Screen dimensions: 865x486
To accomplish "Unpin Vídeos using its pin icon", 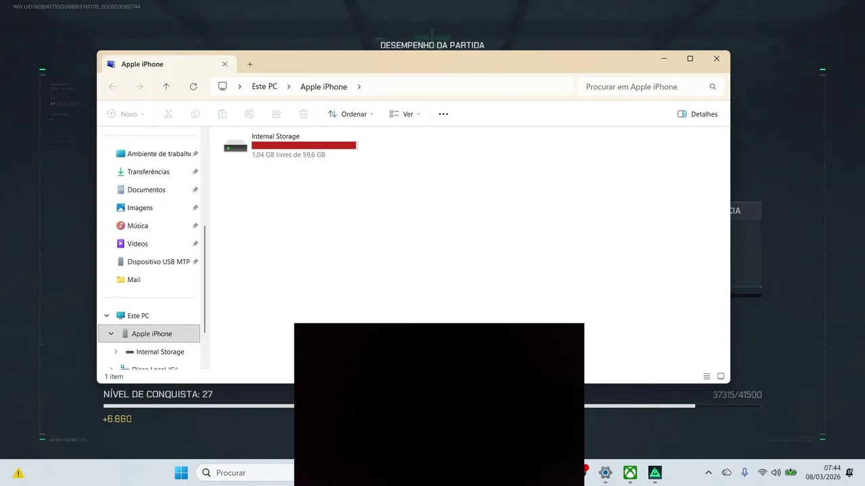I will coord(195,244).
